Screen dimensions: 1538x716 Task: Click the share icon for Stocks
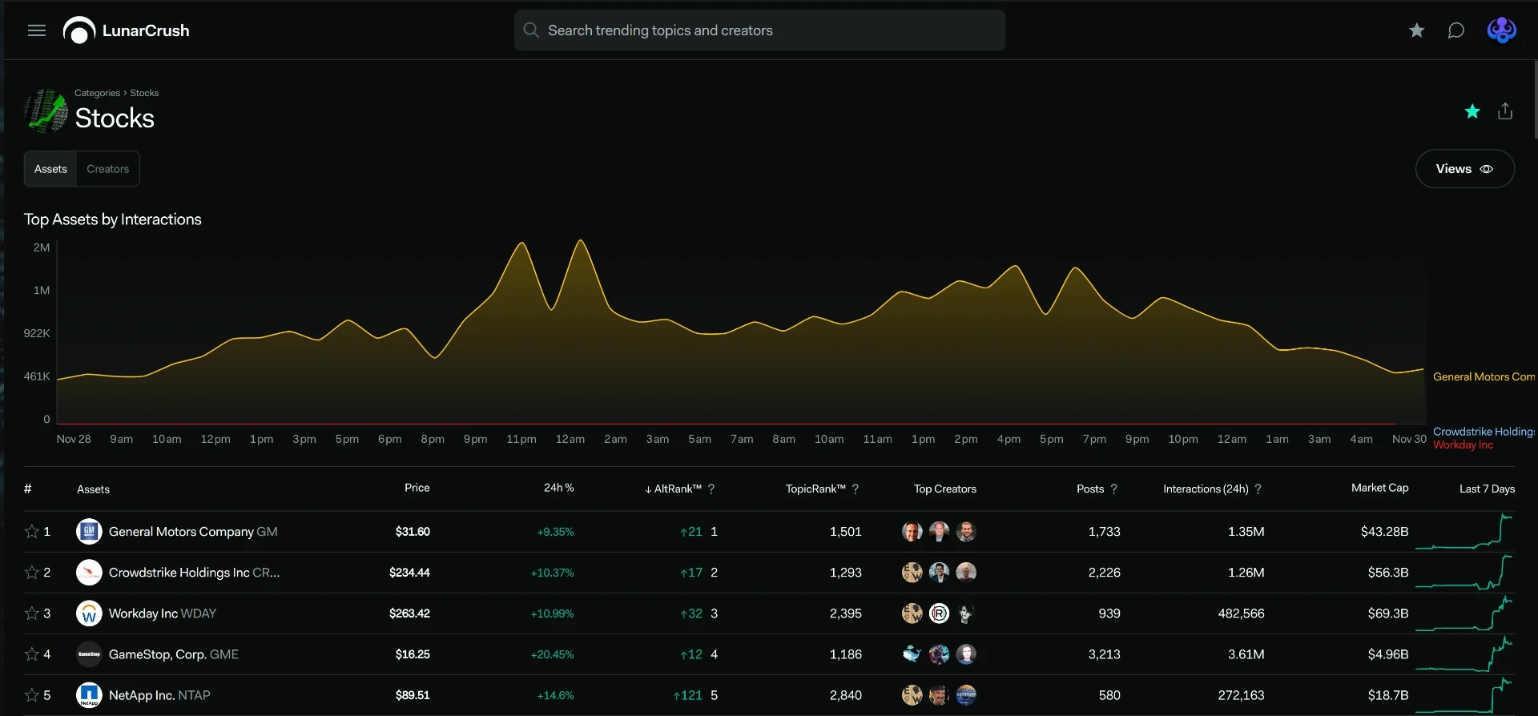(1505, 111)
